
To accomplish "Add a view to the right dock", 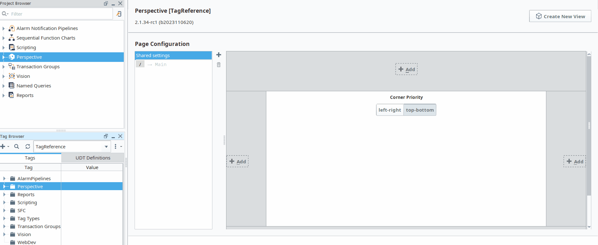I will (x=575, y=161).
